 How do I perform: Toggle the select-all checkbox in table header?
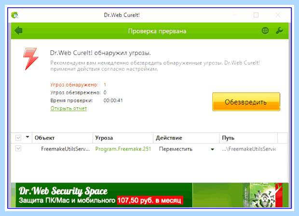pyautogui.click(x=18, y=138)
